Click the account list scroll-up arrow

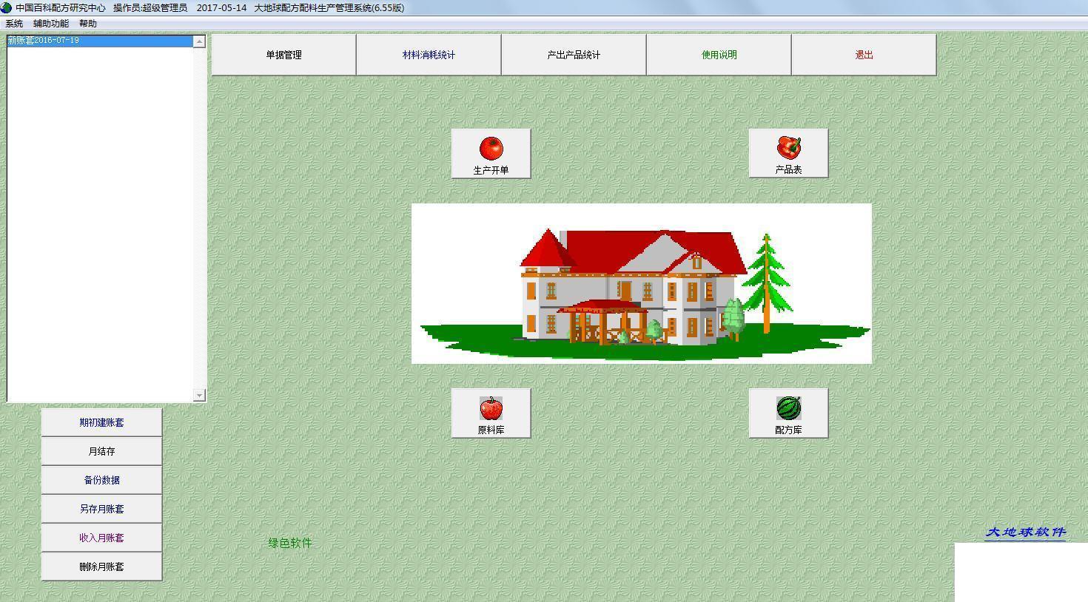click(199, 41)
